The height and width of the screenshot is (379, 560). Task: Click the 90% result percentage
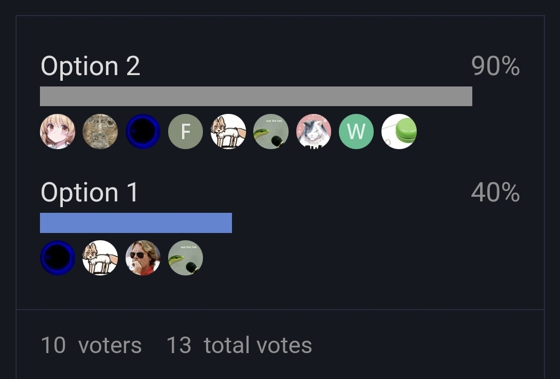click(x=495, y=66)
